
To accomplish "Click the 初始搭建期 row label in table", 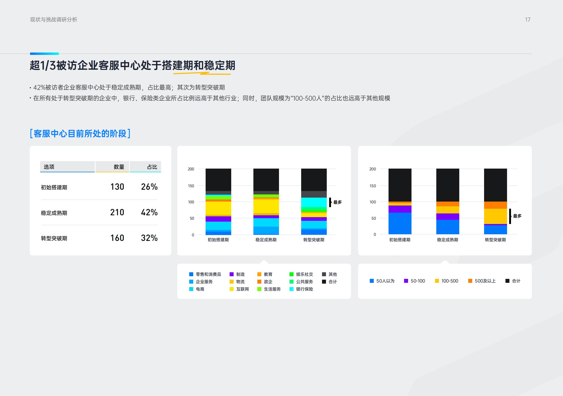I will 54,187.
